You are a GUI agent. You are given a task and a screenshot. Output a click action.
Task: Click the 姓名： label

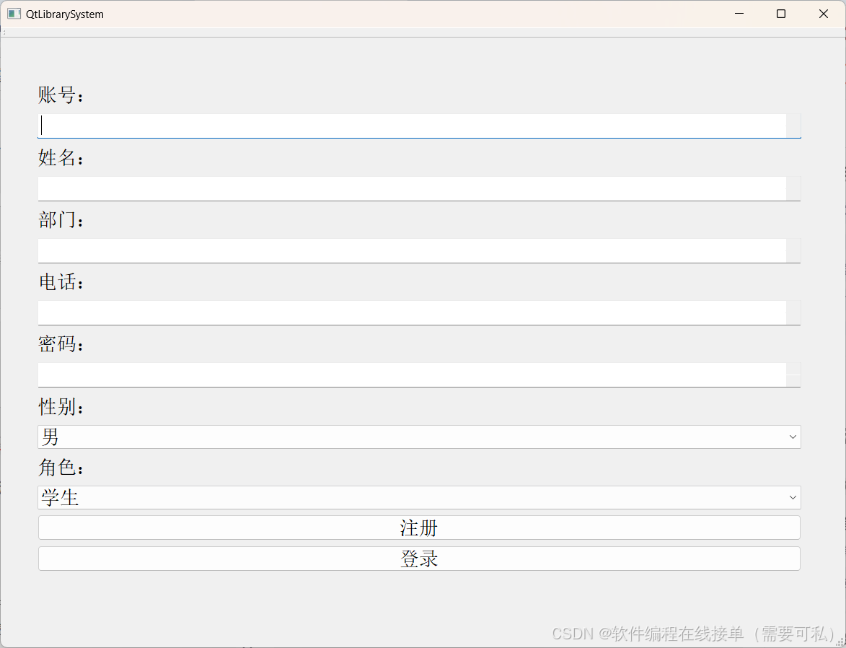pos(61,158)
